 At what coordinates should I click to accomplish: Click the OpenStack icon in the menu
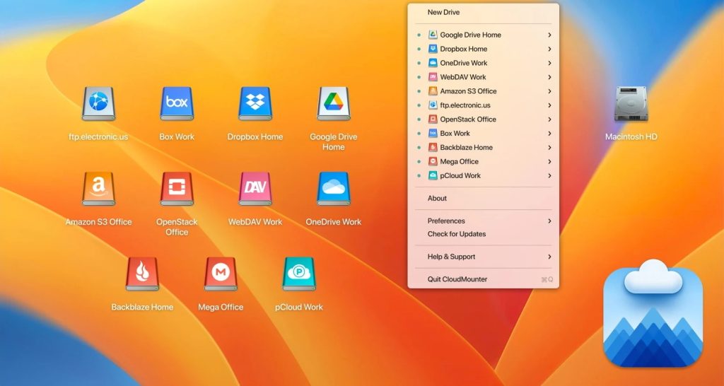pyautogui.click(x=433, y=119)
